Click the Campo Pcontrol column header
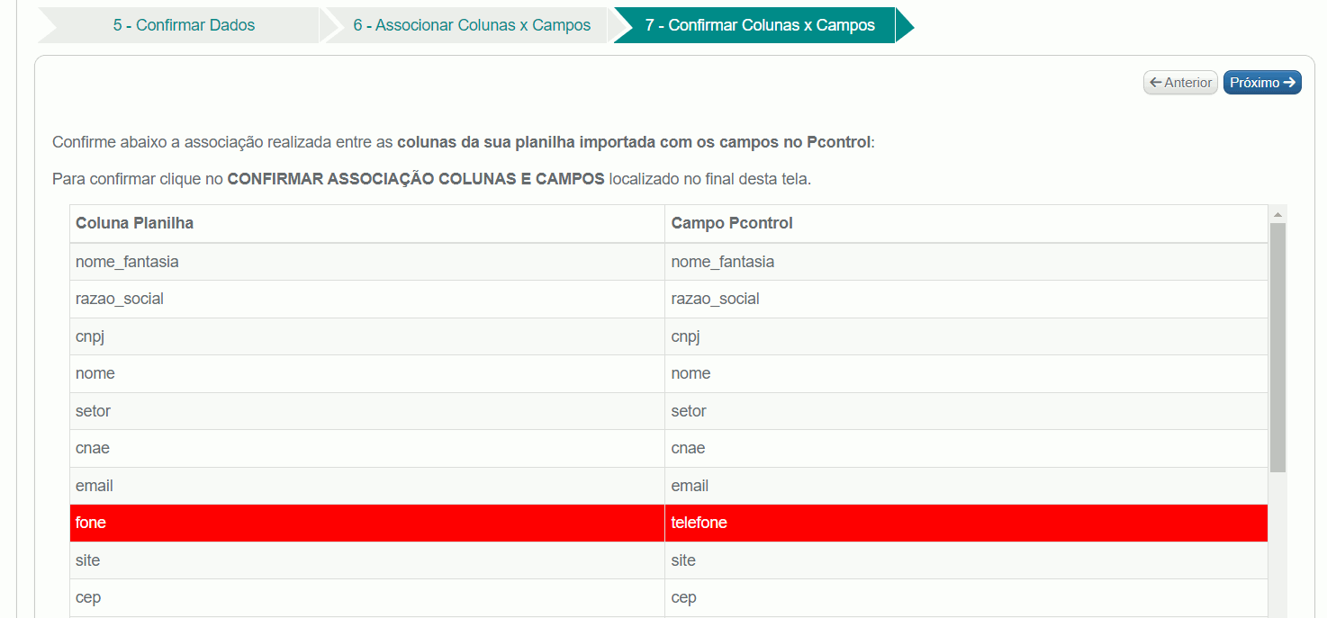This screenshot has width=1327, height=618. [x=967, y=223]
